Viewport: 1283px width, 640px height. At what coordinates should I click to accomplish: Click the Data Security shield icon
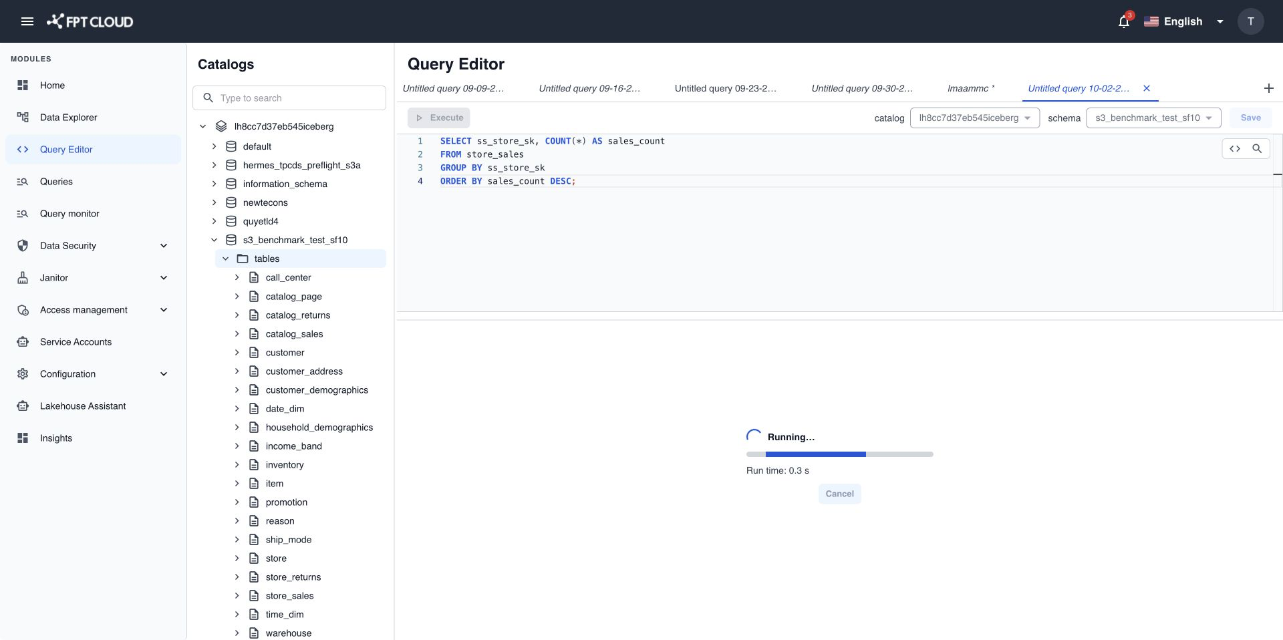tap(23, 246)
